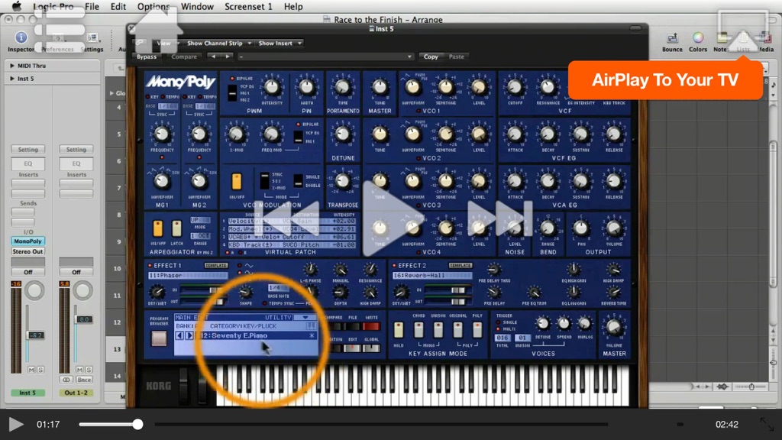Open the Edit menu

click(118, 6)
